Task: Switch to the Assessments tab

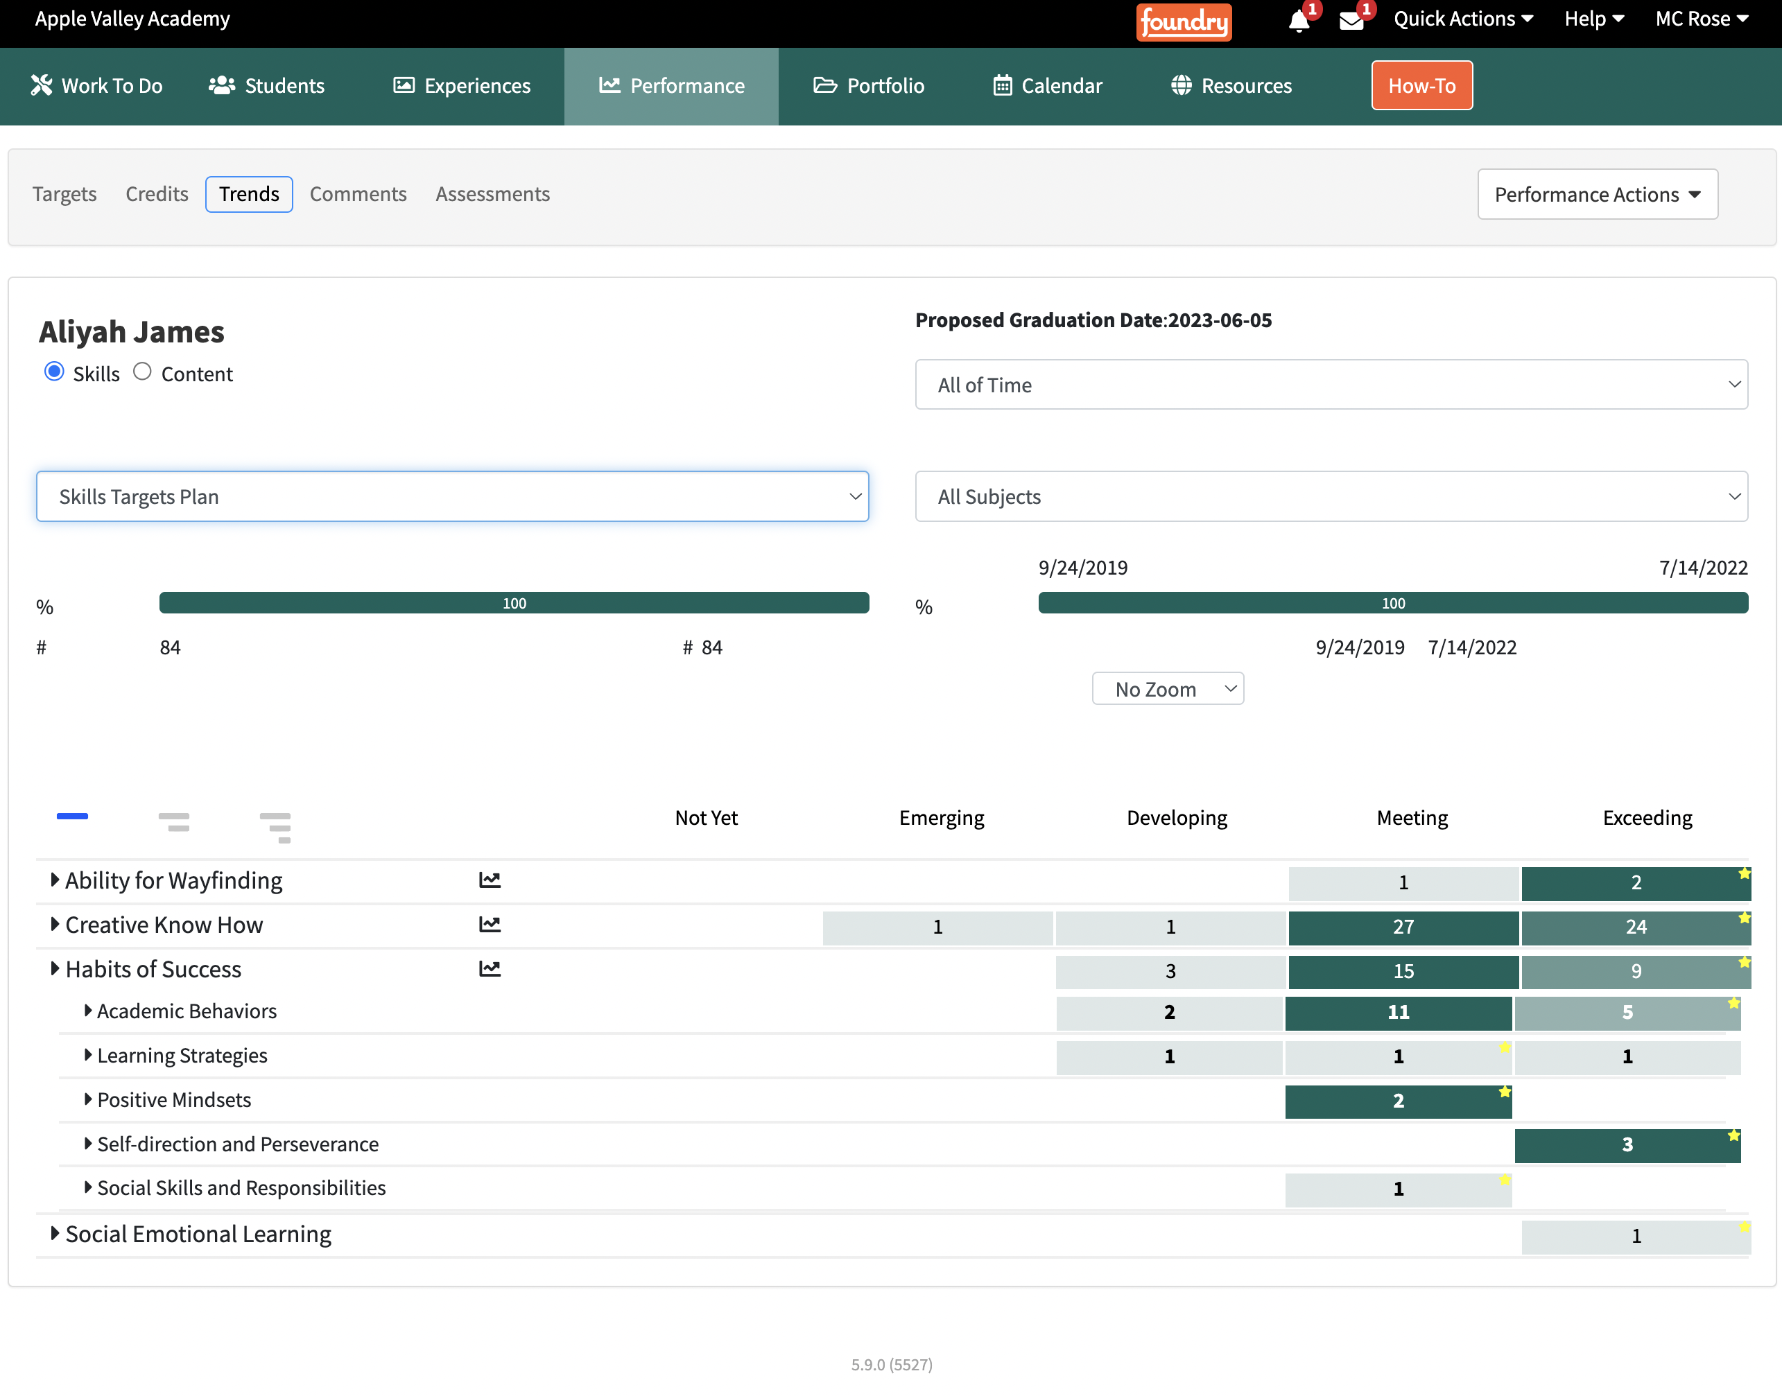Action: [493, 193]
